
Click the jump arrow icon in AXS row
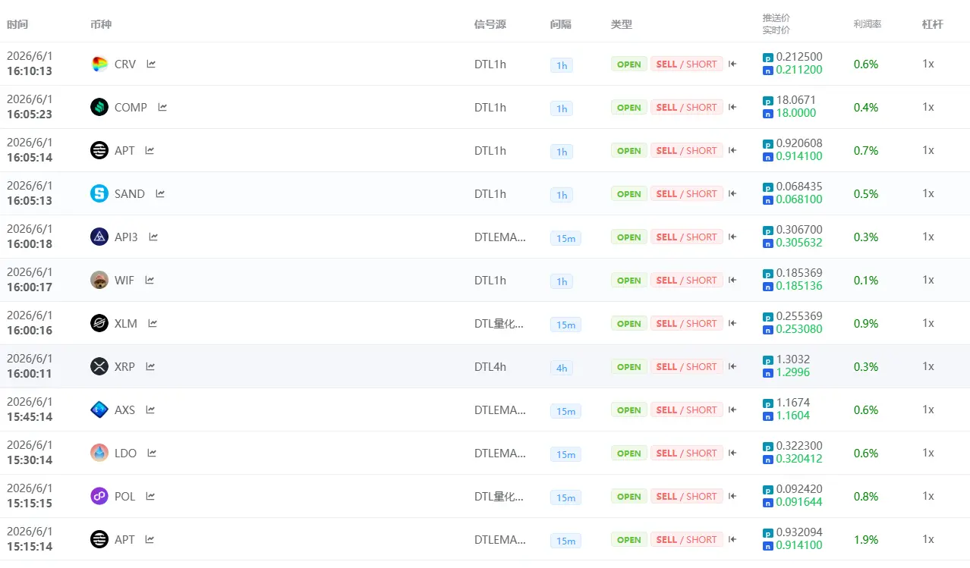coord(732,410)
